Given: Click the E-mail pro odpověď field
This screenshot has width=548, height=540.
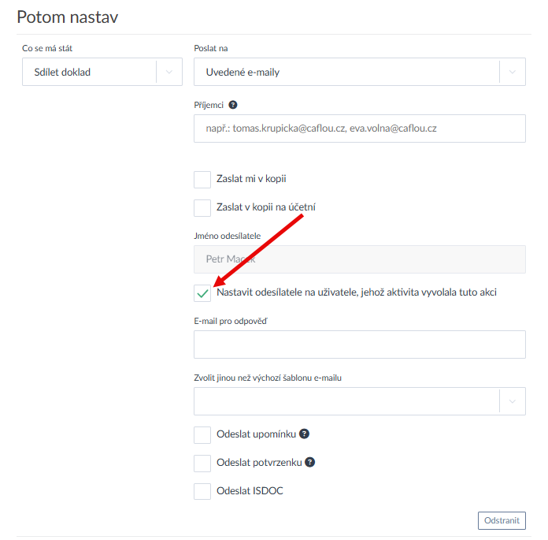Looking at the screenshot, I should (359, 344).
